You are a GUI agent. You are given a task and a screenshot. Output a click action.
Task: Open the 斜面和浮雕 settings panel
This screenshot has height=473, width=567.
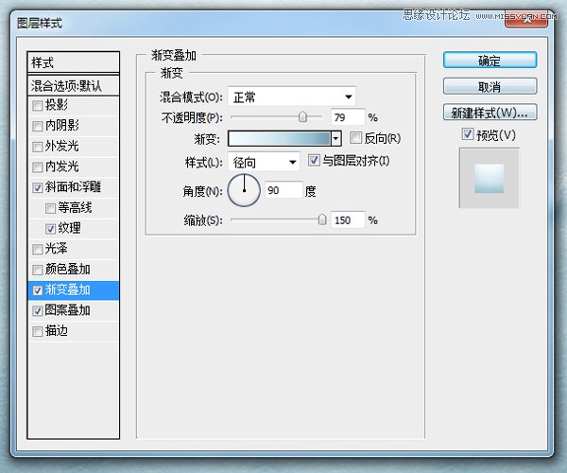[x=73, y=187]
